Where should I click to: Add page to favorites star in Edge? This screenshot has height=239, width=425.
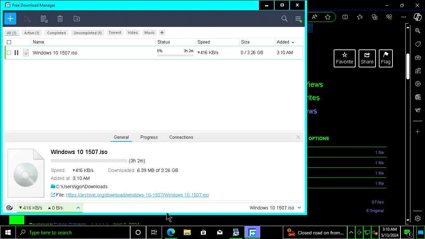(x=328, y=17)
